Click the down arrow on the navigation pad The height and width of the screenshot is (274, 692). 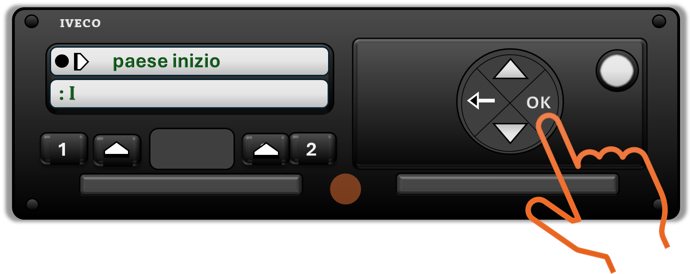click(x=510, y=132)
